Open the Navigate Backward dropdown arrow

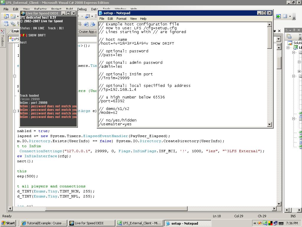(x=92, y=17)
